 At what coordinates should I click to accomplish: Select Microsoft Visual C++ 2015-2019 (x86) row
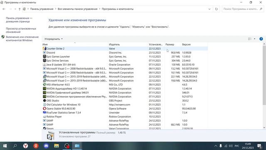click(125, 80)
